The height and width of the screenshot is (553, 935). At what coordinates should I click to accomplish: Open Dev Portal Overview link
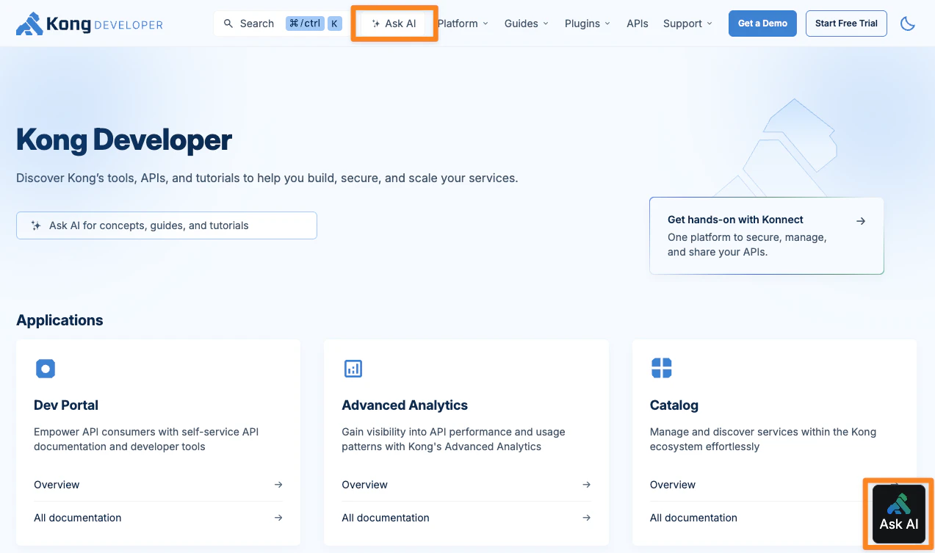(x=159, y=485)
